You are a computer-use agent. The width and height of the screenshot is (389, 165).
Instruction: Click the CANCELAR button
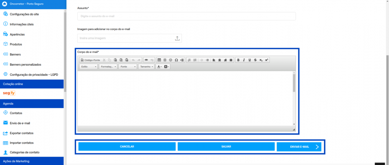click(127, 147)
